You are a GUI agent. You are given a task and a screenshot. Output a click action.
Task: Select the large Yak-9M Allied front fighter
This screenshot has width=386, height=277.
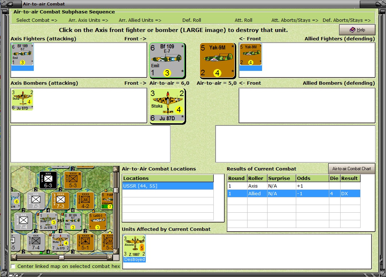click(x=217, y=60)
